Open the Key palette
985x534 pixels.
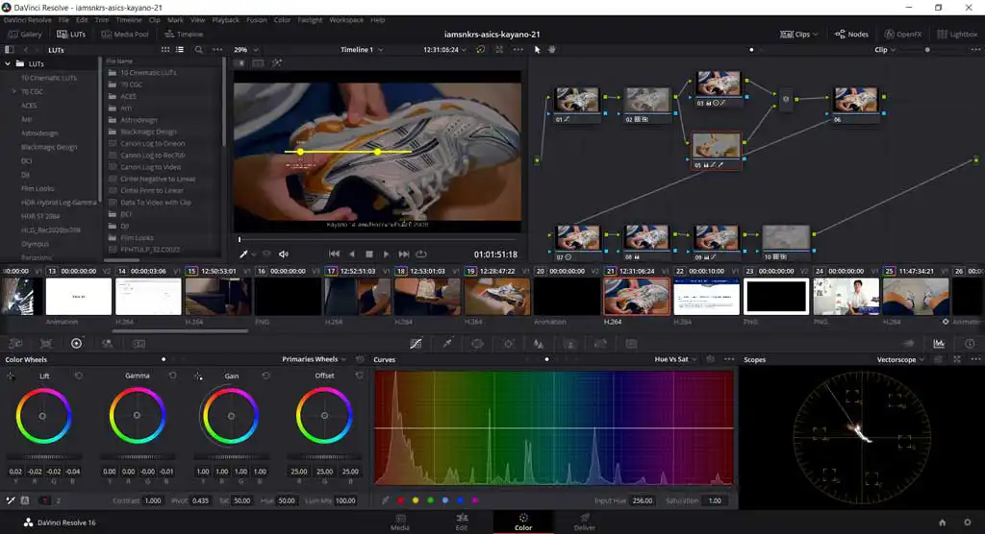pyautogui.click(x=569, y=343)
